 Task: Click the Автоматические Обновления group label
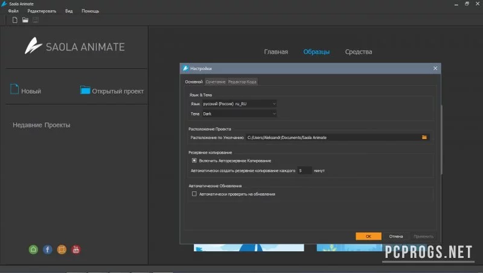pyautogui.click(x=215, y=186)
